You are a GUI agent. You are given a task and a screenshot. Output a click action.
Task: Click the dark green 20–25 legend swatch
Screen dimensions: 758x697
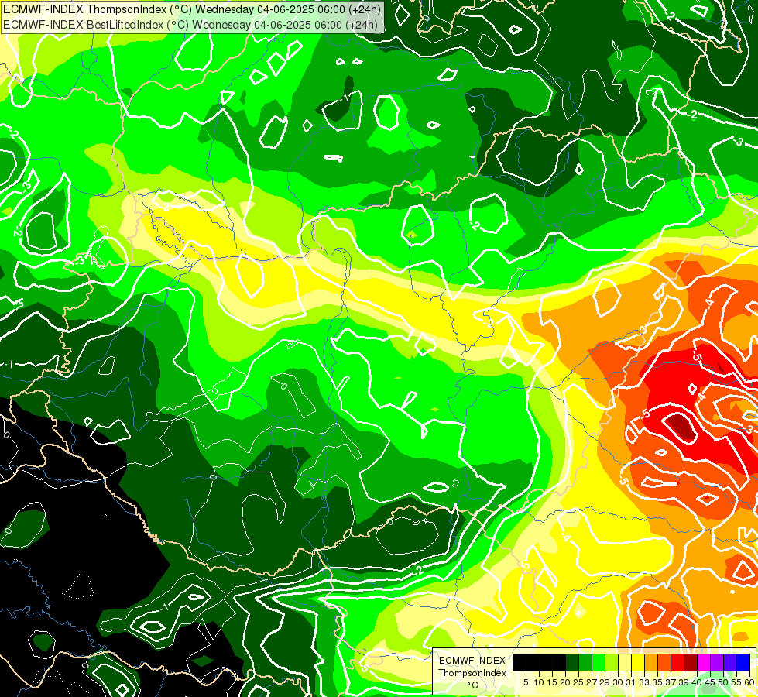[x=572, y=663]
